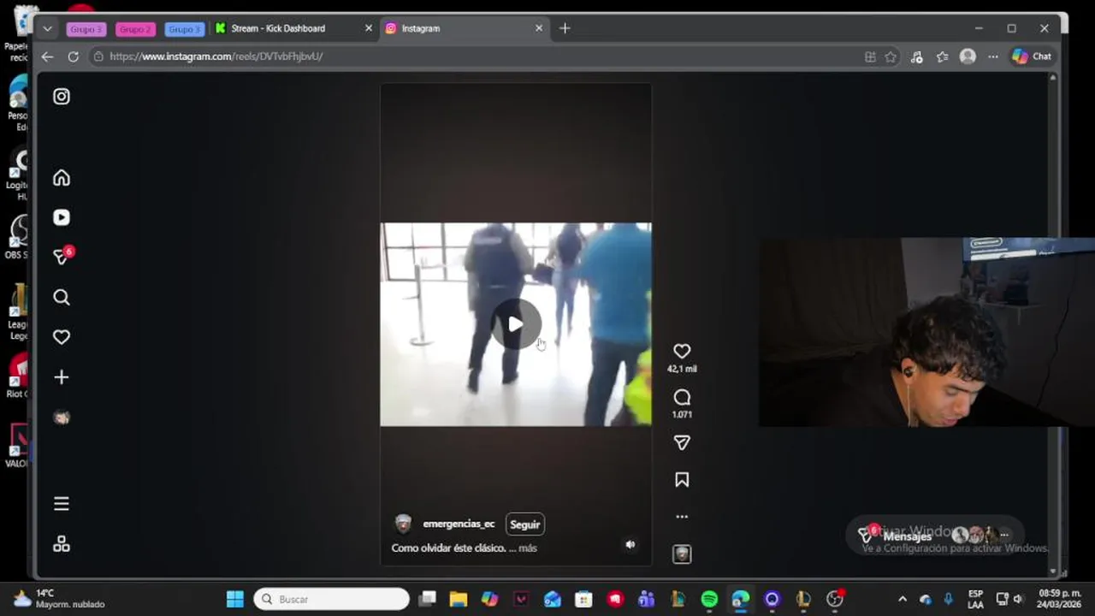This screenshot has height=616, width=1095.
Task: Open Task View on taskbar
Action: click(x=428, y=599)
